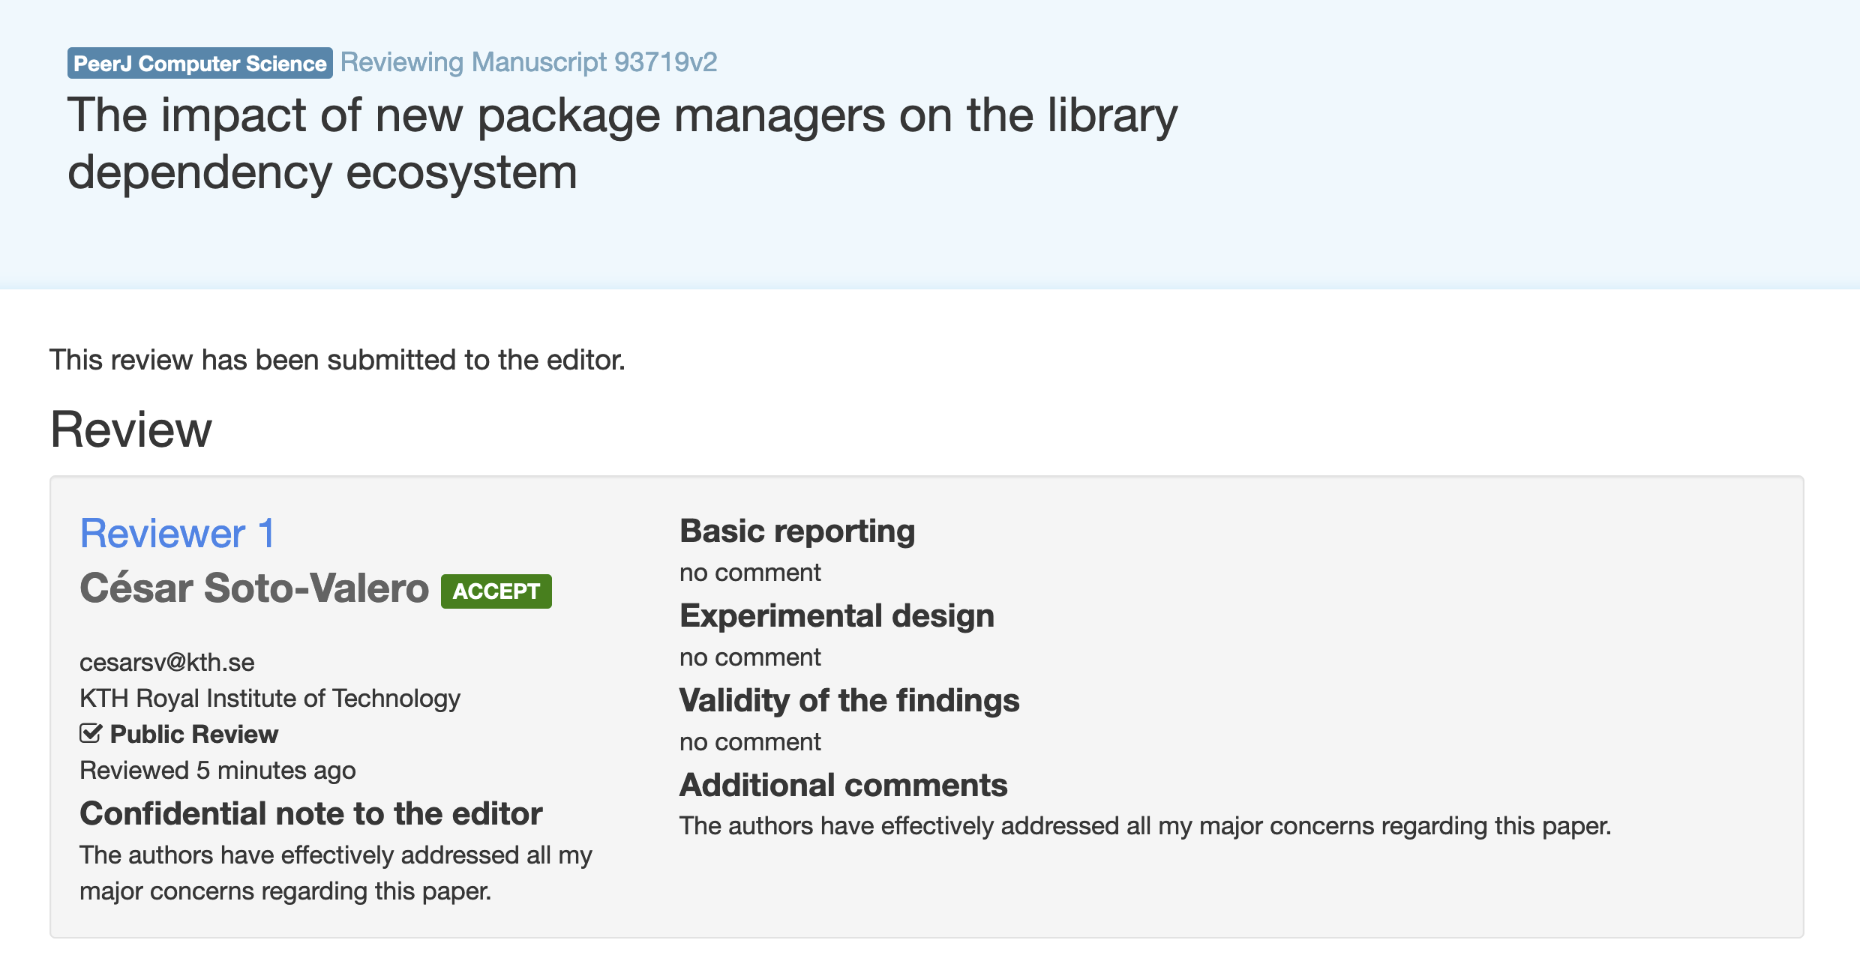Click the Additional comments heading
Screen dimensions: 1860x976
pos(844,786)
